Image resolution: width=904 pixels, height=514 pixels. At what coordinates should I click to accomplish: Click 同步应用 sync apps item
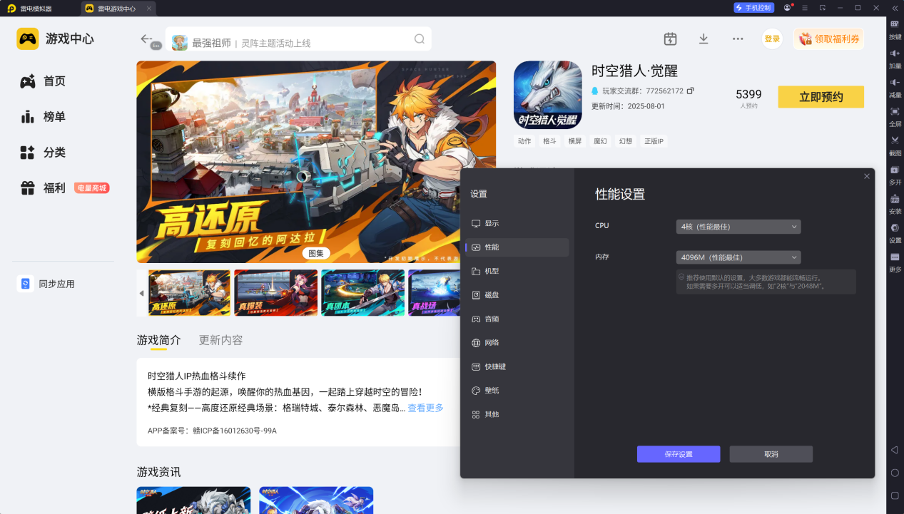click(x=47, y=284)
